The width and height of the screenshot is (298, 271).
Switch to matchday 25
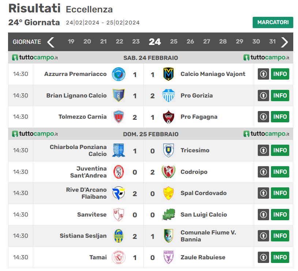174,42
